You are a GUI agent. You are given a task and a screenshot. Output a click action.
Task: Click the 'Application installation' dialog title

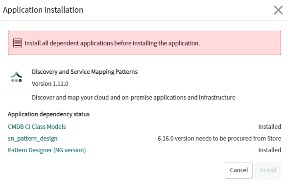point(43,10)
